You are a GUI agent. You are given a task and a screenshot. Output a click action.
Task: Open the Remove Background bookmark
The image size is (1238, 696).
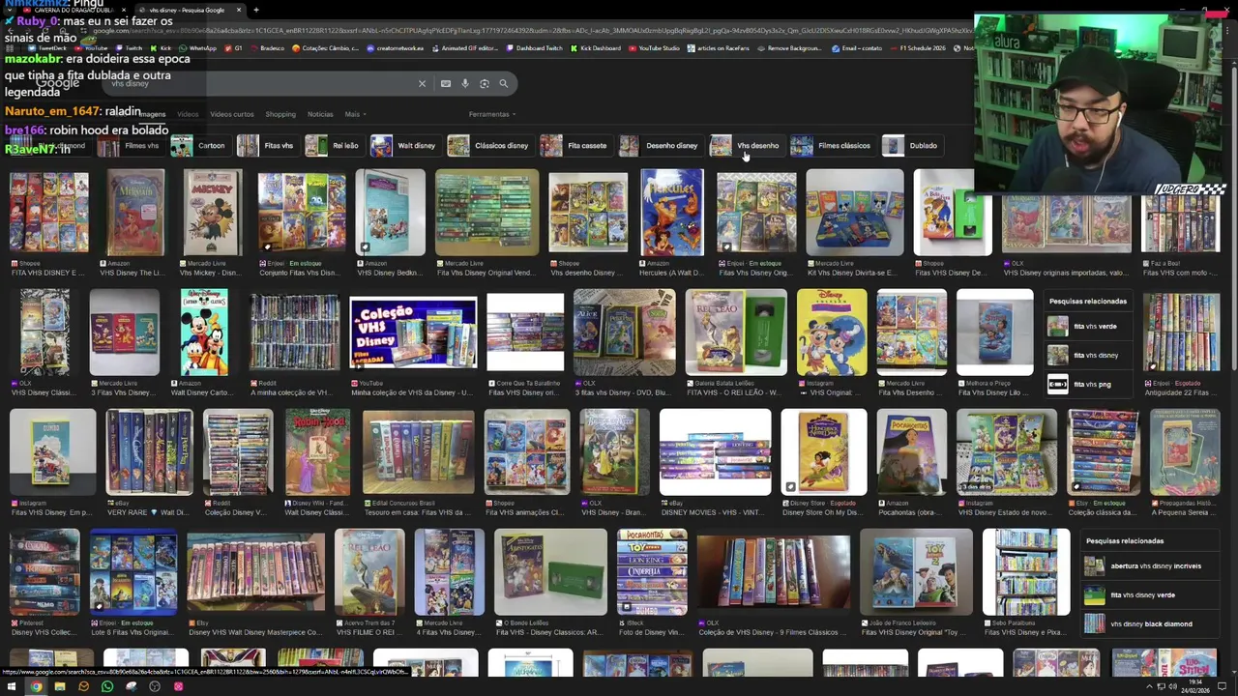tap(789, 48)
